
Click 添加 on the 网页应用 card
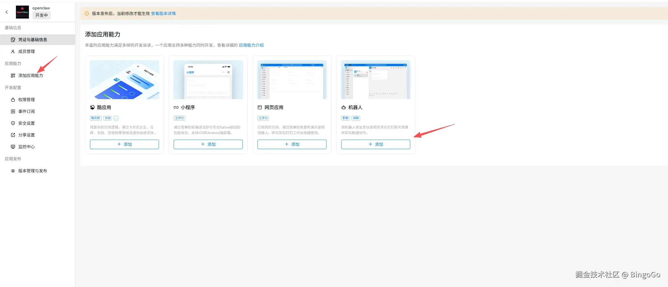point(292,144)
